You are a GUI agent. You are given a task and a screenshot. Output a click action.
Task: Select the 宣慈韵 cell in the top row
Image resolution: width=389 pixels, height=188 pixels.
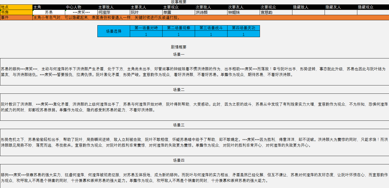click(276, 12)
